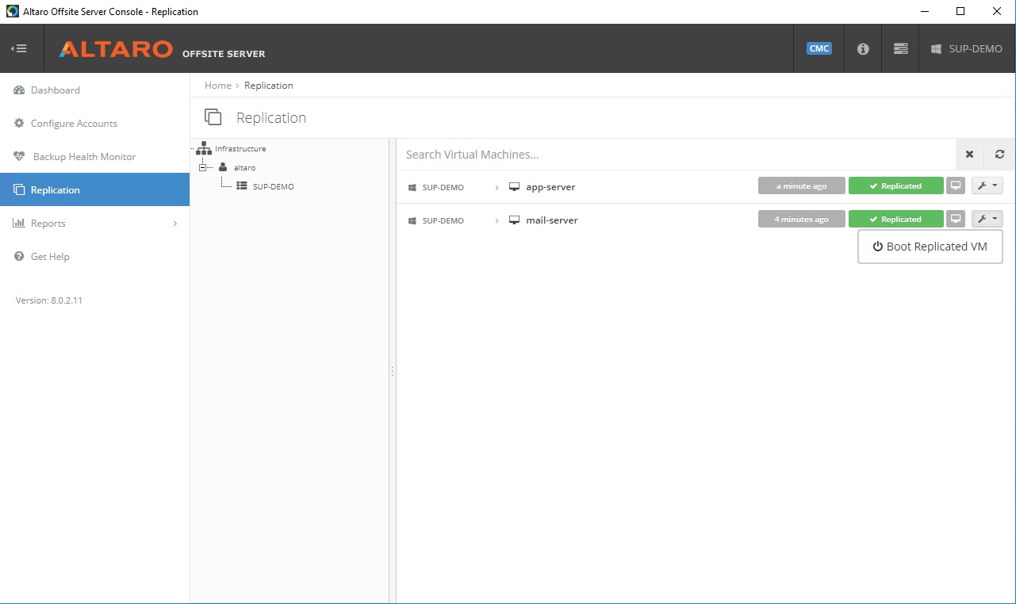The width and height of the screenshot is (1016, 604).
Task: Click SUP-DEMO host in app-server row
Action: 443,187
